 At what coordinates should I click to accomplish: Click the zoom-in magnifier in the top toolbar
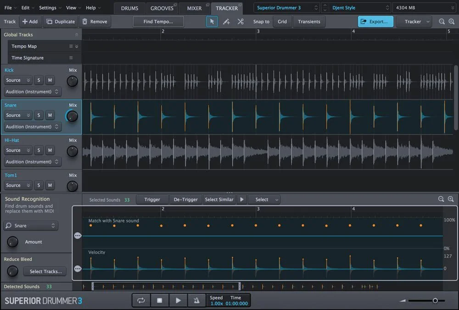(x=451, y=22)
